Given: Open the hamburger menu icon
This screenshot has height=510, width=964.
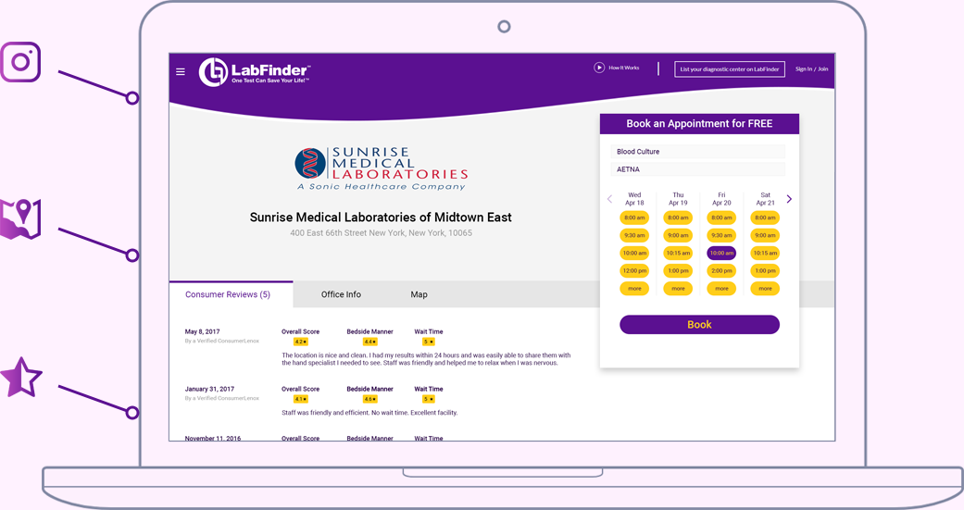Looking at the screenshot, I should [181, 71].
